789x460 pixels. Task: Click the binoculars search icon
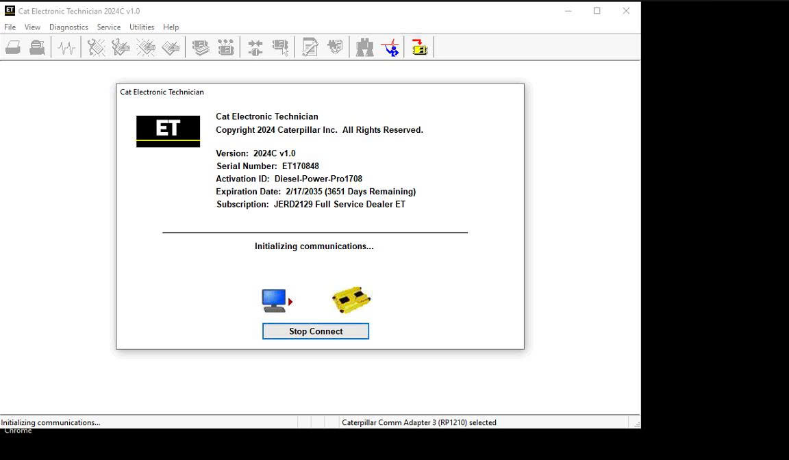tap(365, 48)
